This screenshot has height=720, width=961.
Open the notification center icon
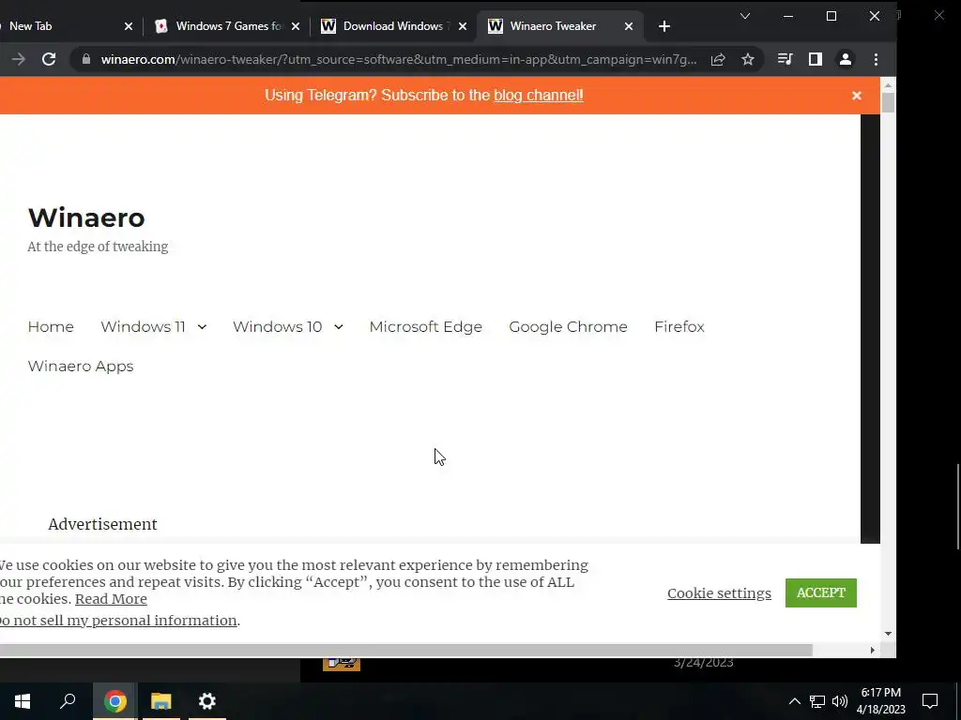(930, 701)
